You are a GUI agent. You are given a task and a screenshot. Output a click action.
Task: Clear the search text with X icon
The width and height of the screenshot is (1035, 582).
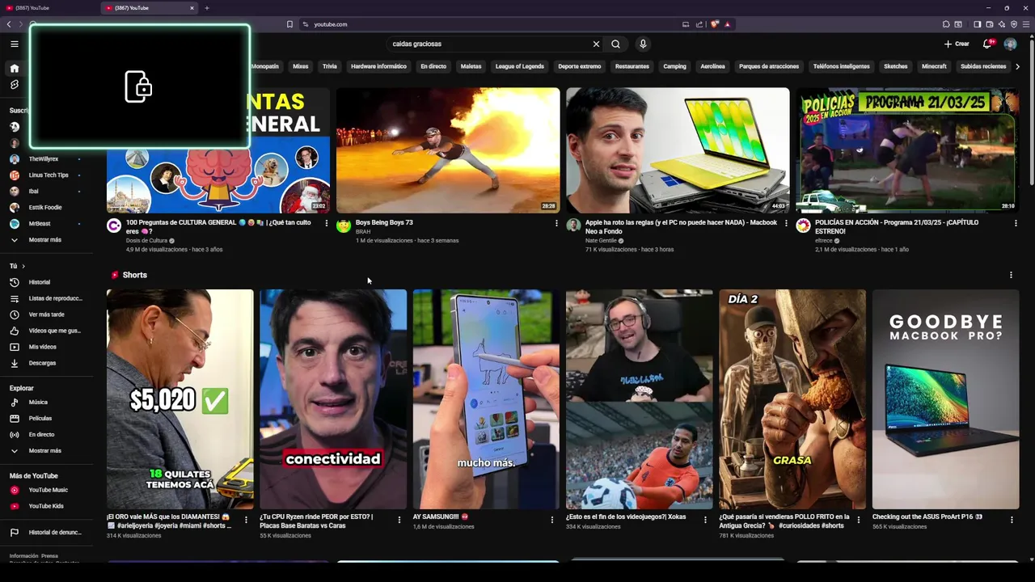(x=596, y=44)
